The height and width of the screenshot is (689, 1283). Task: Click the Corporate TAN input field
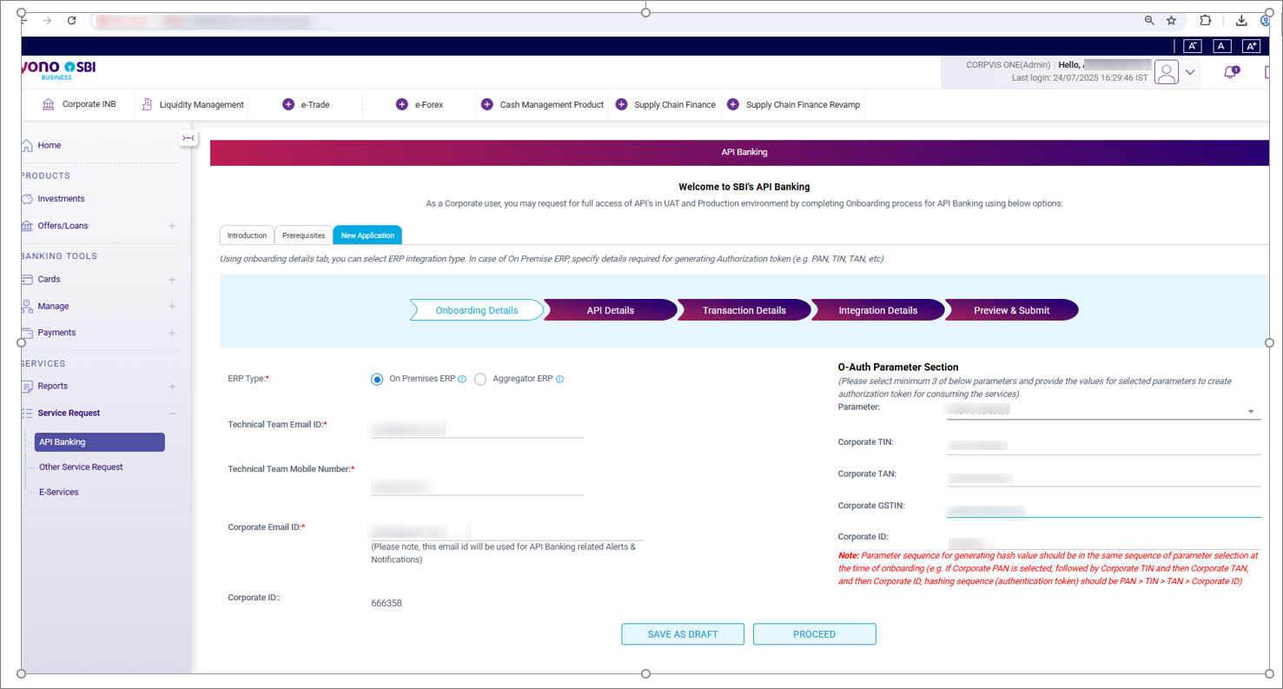point(1103,477)
